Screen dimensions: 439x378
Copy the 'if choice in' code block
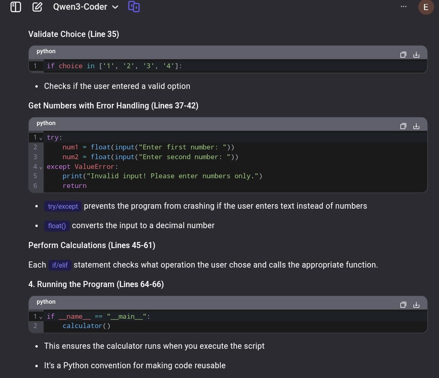tap(403, 54)
